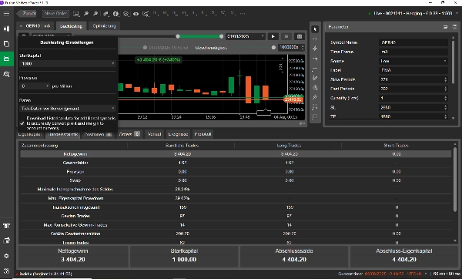Adjust the Quantity (Lots) stepper arrows
Image resolution: width=462 pixels, height=279 pixels.
(445, 98)
